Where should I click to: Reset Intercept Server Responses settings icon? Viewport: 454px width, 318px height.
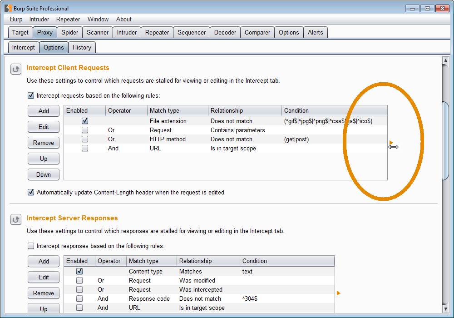coord(16,219)
